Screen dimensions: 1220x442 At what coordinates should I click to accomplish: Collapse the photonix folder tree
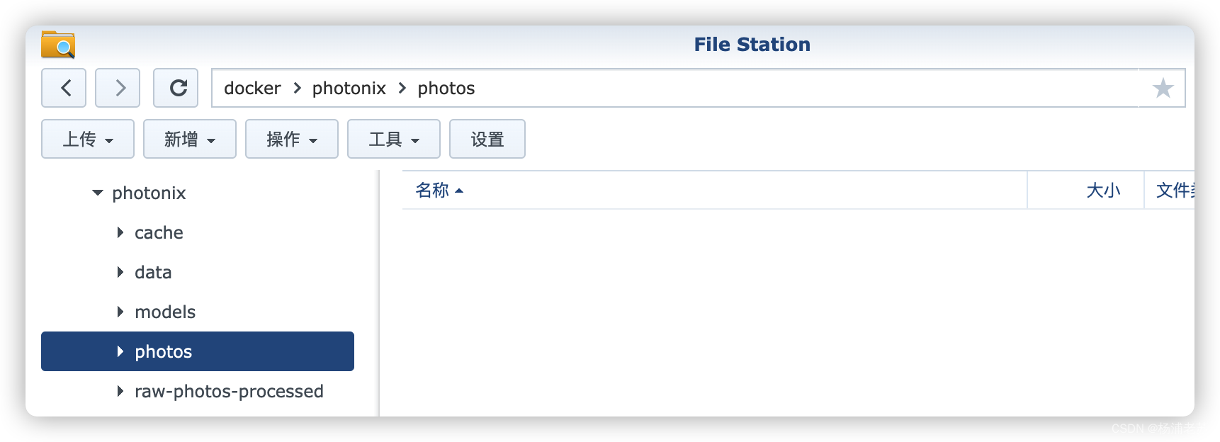(x=97, y=193)
